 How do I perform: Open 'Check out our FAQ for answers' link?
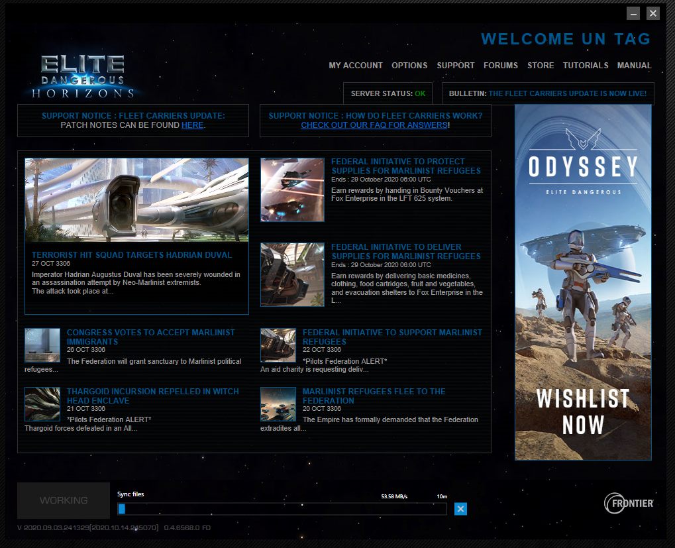(374, 125)
